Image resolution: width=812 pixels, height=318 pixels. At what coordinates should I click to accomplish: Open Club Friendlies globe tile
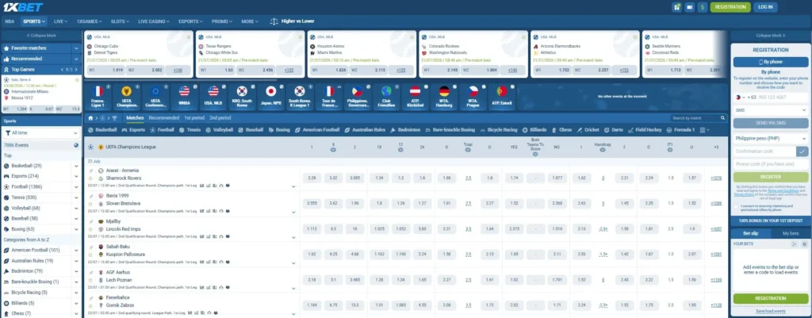pos(386,98)
